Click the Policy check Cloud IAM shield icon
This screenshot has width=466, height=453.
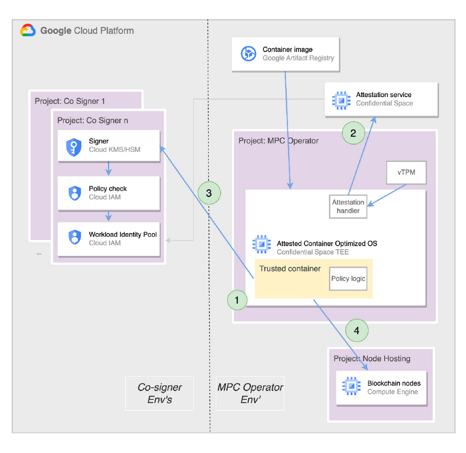[75, 193]
